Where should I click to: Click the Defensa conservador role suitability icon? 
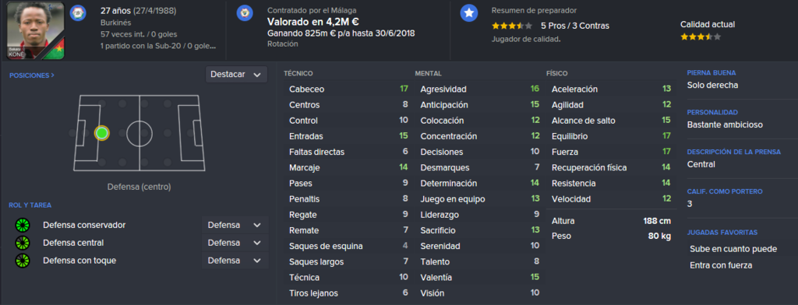(23, 225)
